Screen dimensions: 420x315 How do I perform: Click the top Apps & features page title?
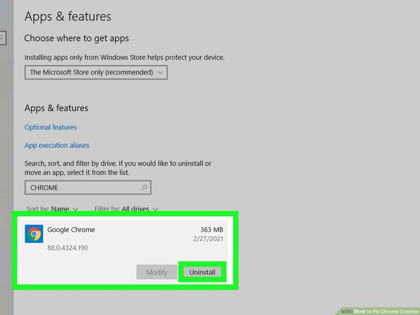click(x=68, y=16)
